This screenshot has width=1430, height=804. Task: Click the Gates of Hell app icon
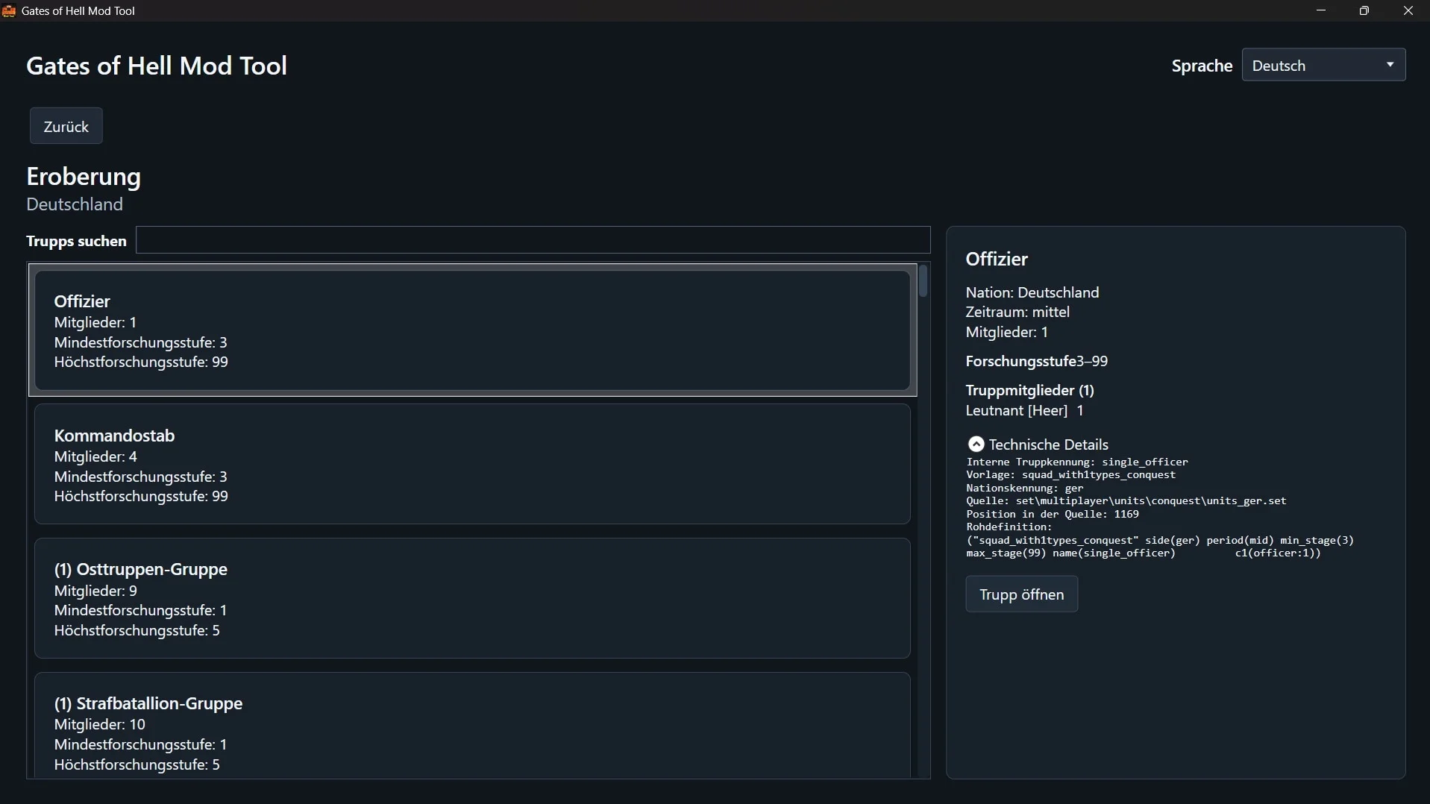(x=9, y=11)
